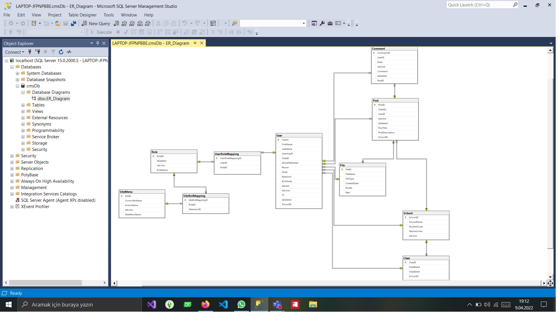The height and width of the screenshot is (314, 558).
Task: Click the Database Engine Query icon
Action: coord(116,23)
